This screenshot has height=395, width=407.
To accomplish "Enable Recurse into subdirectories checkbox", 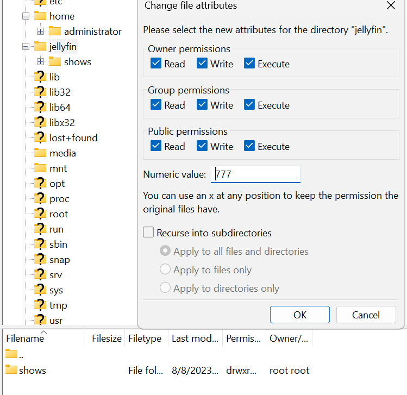I will click(148, 233).
